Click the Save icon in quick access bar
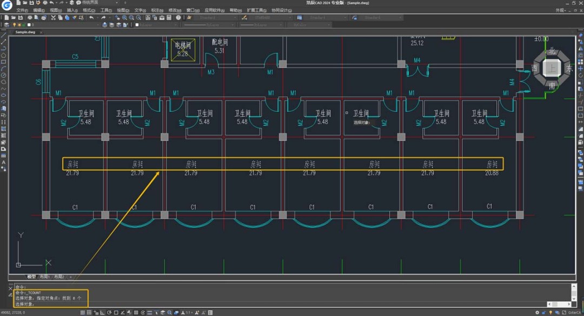584x316 pixels. (31, 3)
